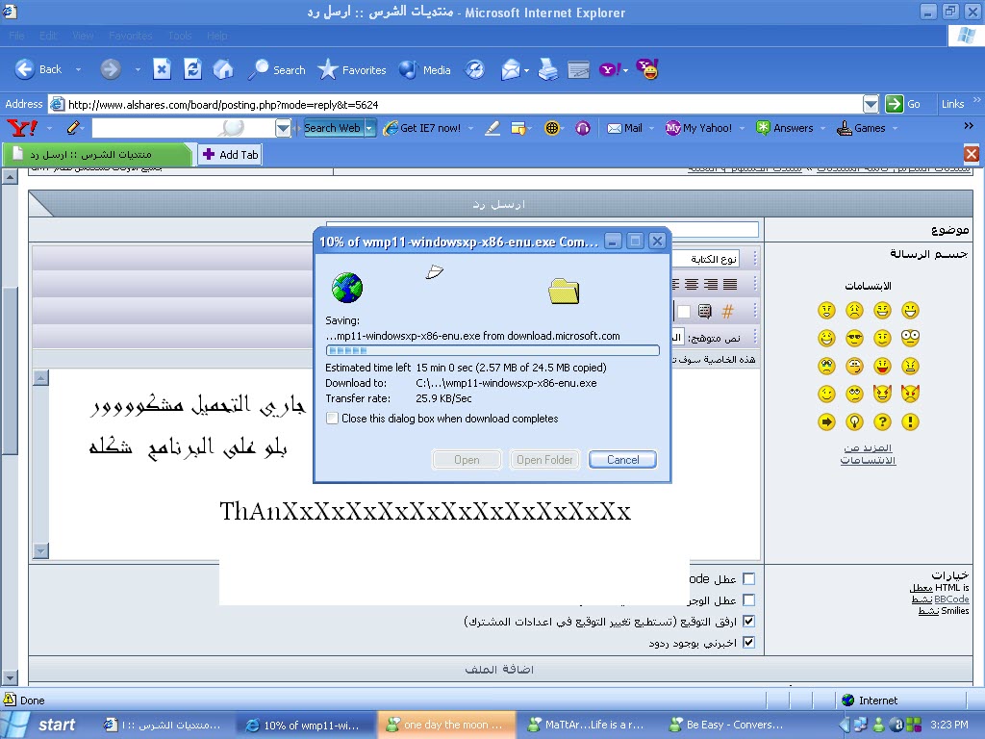Cancel the wmp11 download
The height and width of the screenshot is (739, 985).
click(622, 460)
